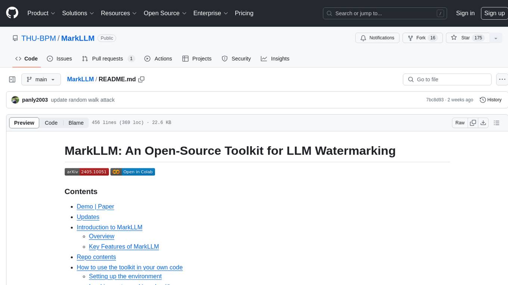
Task: Jump to the Updates section
Action: pos(88,217)
